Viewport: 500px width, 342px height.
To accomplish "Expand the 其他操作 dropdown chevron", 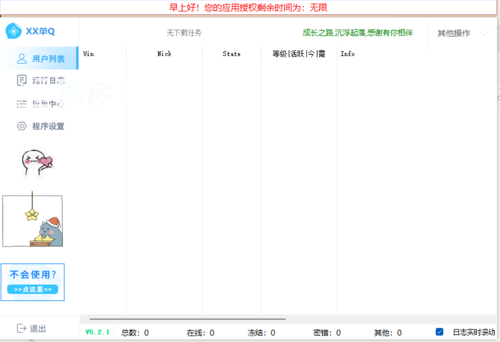I will (x=484, y=33).
